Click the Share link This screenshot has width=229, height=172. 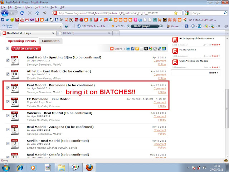118,49
